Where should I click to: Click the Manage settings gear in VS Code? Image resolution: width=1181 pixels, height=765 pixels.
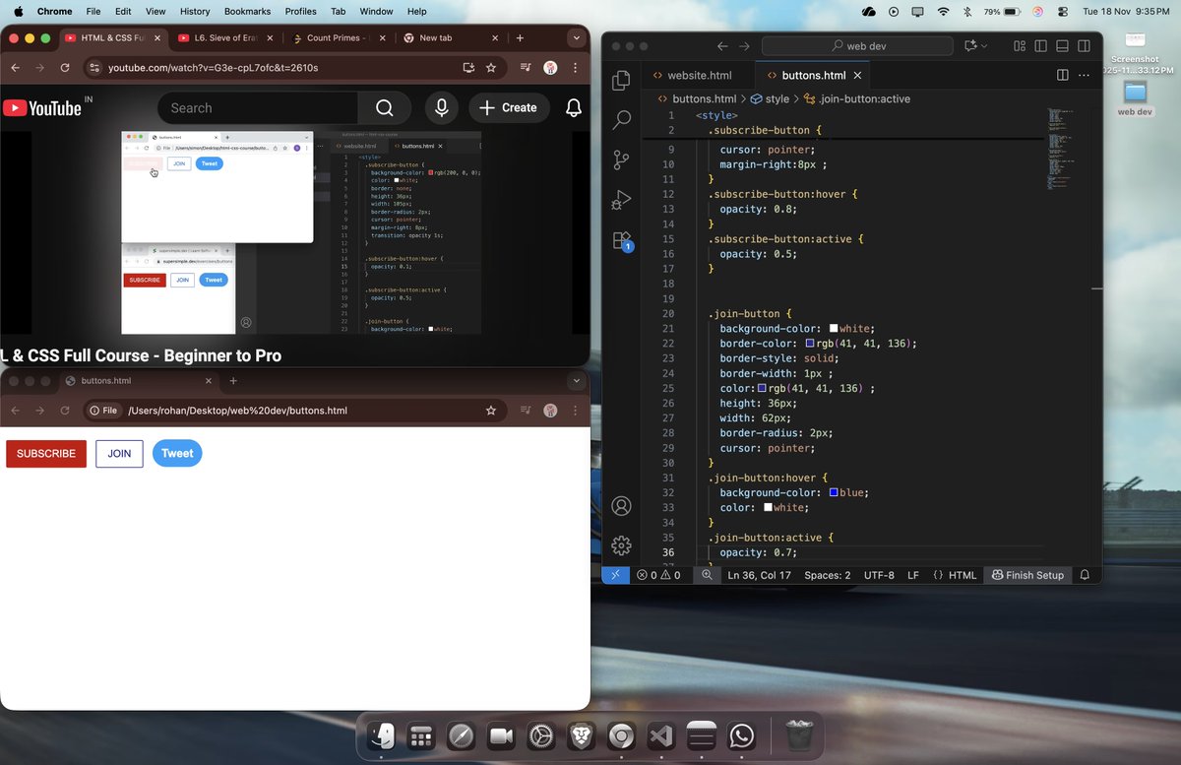621,544
